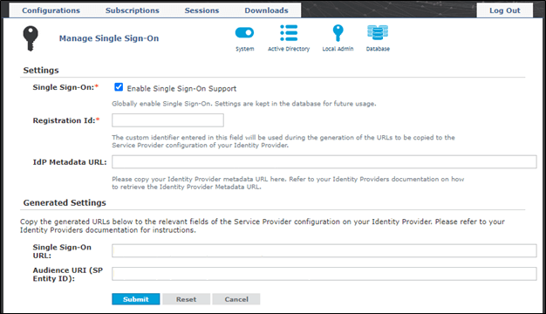Click the Manage Single Sign-On title
The image size is (546, 314).
tap(109, 38)
